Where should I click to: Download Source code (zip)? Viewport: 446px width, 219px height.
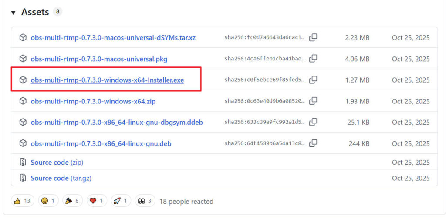(57, 162)
